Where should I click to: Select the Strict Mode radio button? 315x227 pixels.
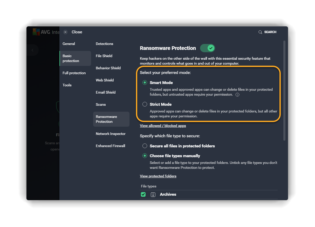click(145, 104)
